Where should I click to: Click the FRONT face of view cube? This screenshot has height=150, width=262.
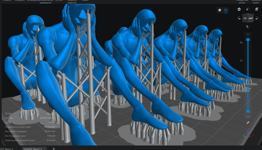pyautogui.click(x=251, y=17)
